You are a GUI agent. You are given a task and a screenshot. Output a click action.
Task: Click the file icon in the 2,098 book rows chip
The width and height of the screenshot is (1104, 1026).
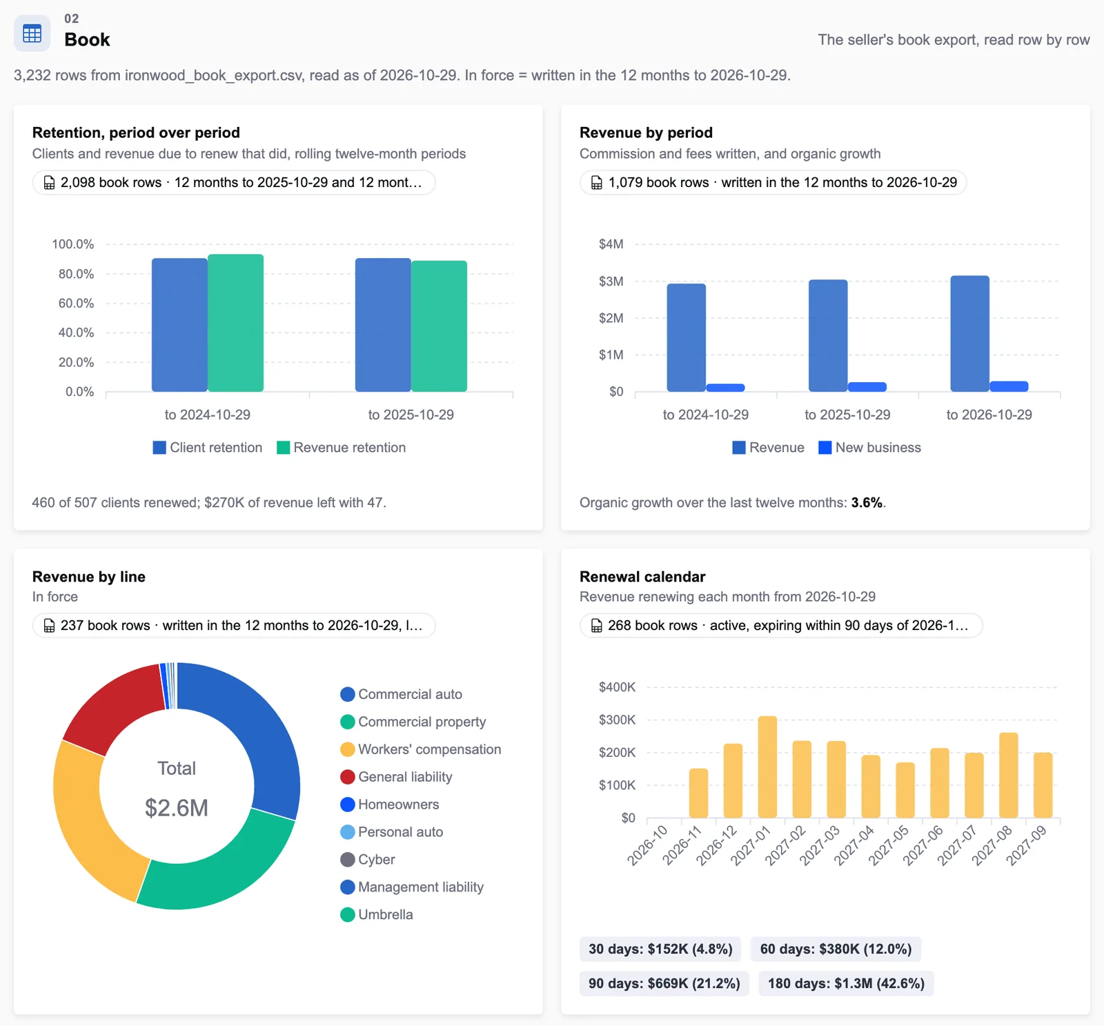pyautogui.click(x=49, y=183)
